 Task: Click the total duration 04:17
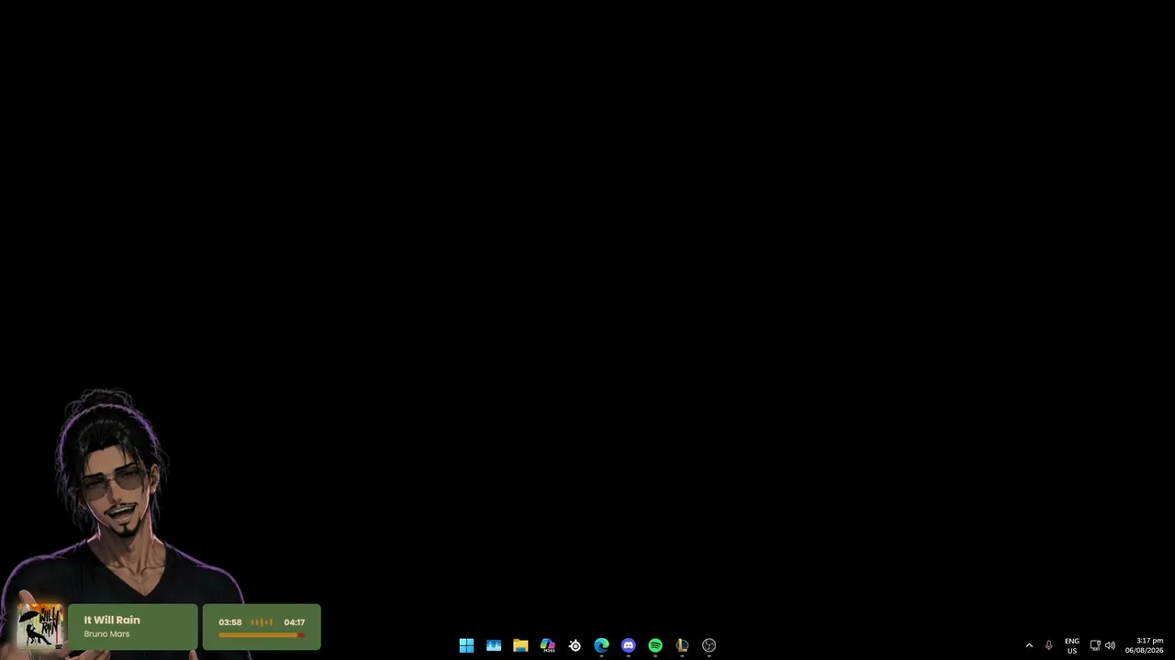(x=295, y=622)
